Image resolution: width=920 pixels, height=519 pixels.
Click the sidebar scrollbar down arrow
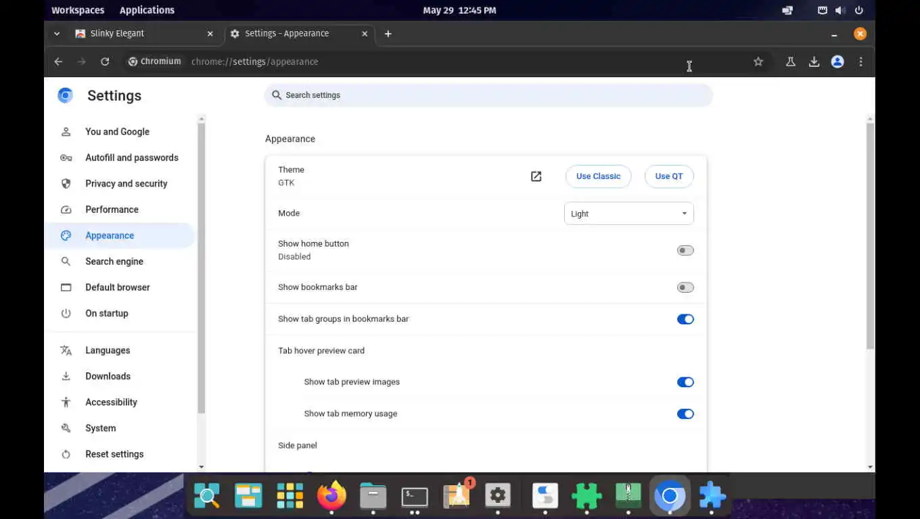coord(201,467)
